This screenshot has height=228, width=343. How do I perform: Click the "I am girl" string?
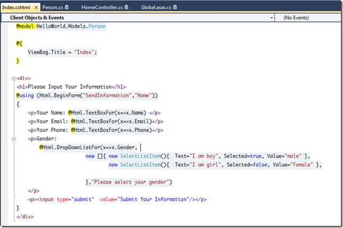coord(205,165)
